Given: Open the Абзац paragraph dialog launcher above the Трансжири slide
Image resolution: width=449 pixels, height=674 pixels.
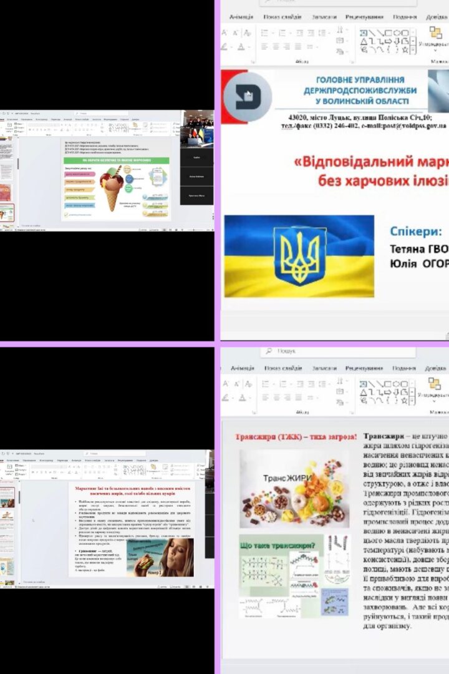Looking at the screenshot, I should point(352,412).
